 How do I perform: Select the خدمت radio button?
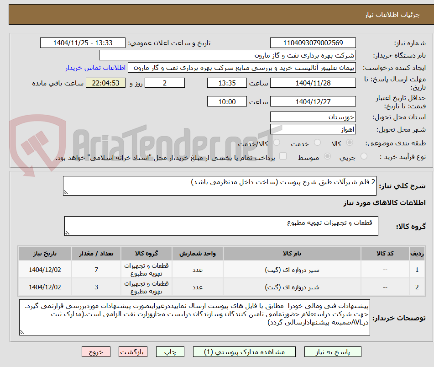point(317,143)
